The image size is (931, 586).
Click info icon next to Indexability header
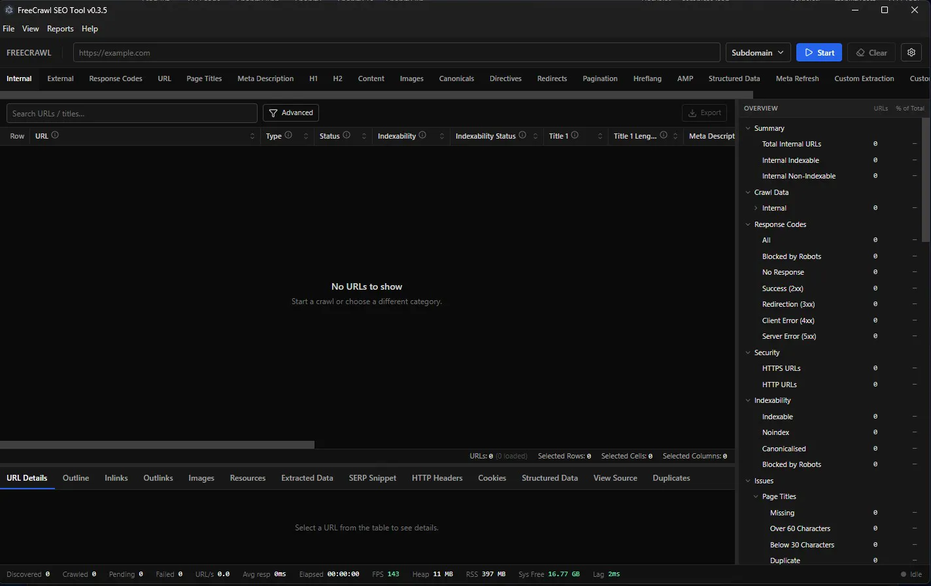(x=422, y=135)
